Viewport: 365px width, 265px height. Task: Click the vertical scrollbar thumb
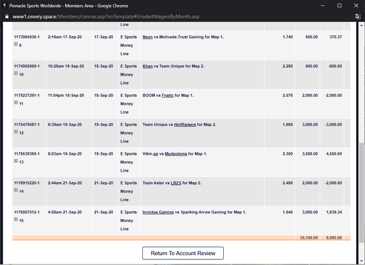(361, 192)
